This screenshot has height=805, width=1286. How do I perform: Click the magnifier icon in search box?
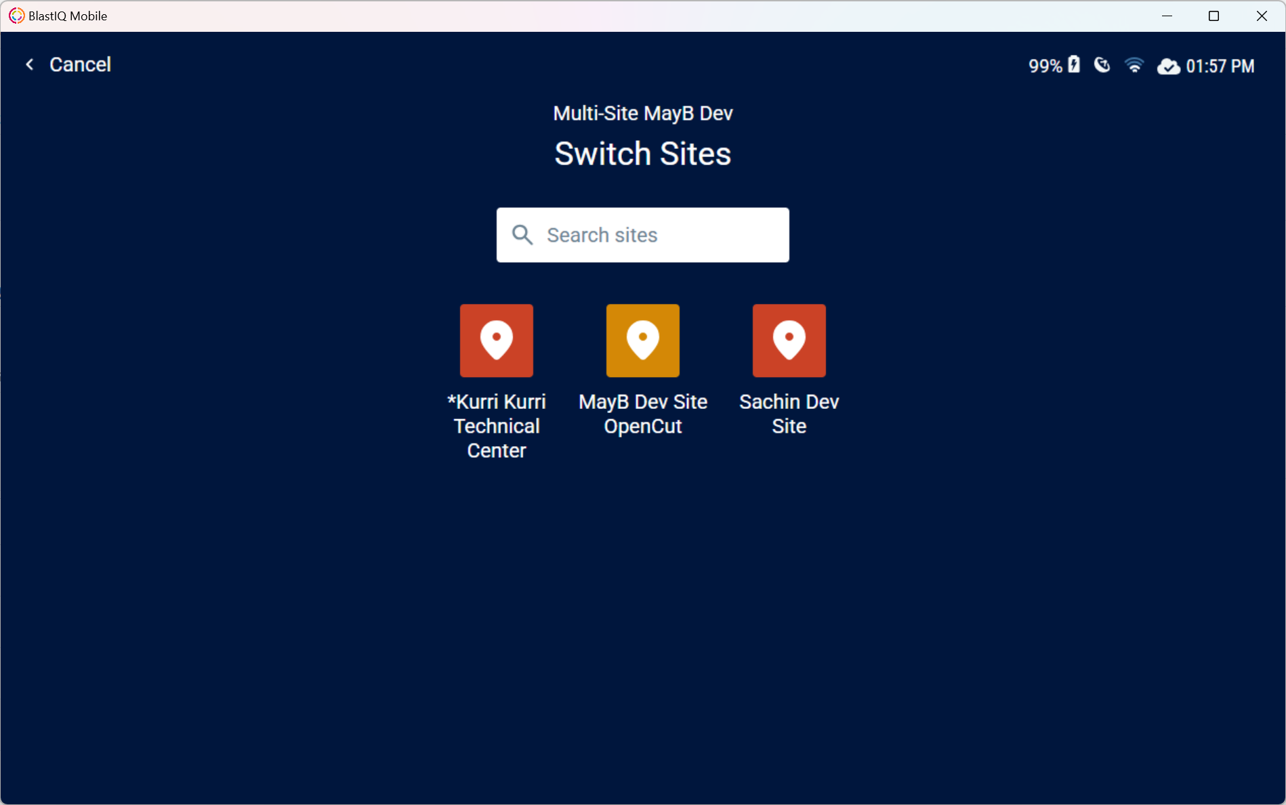tap(522, 235)
